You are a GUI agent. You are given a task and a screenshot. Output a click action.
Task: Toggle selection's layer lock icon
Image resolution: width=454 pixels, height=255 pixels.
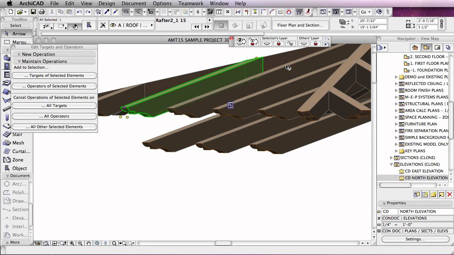point(279,44)
